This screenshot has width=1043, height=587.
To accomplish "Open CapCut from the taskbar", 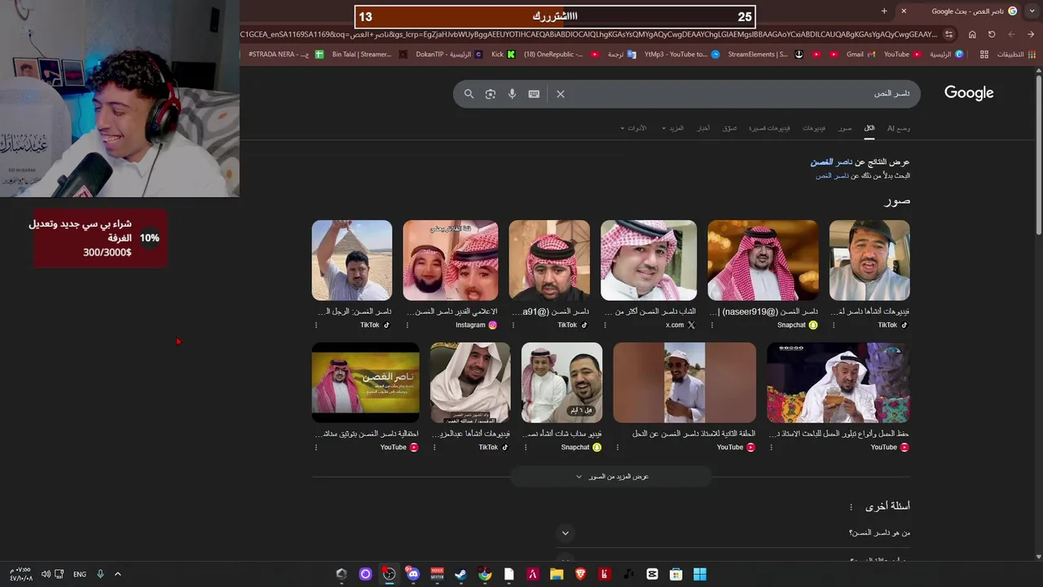I will click(652, 574).
